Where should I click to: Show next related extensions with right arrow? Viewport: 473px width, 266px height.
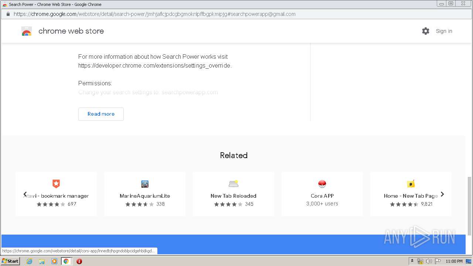pyautogui.click(x=442, y=194)
